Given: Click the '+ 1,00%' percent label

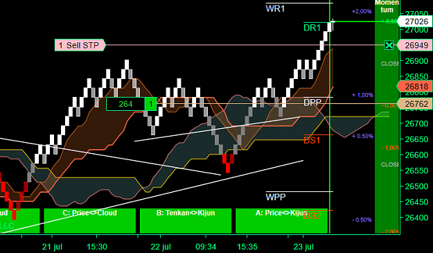Looking at the screenshot, I should pos(362,95).
